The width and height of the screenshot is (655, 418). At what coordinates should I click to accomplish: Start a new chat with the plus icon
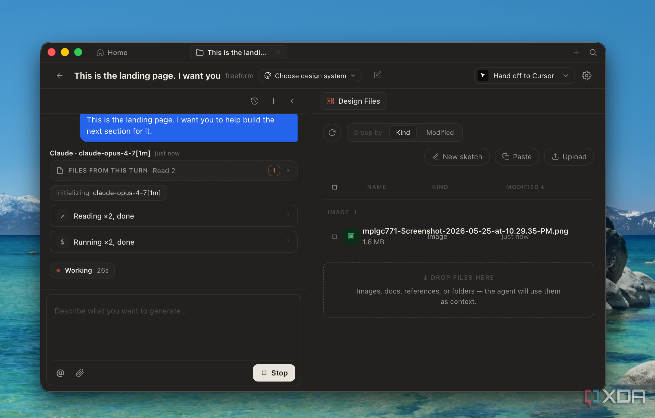tap(273, 101)
